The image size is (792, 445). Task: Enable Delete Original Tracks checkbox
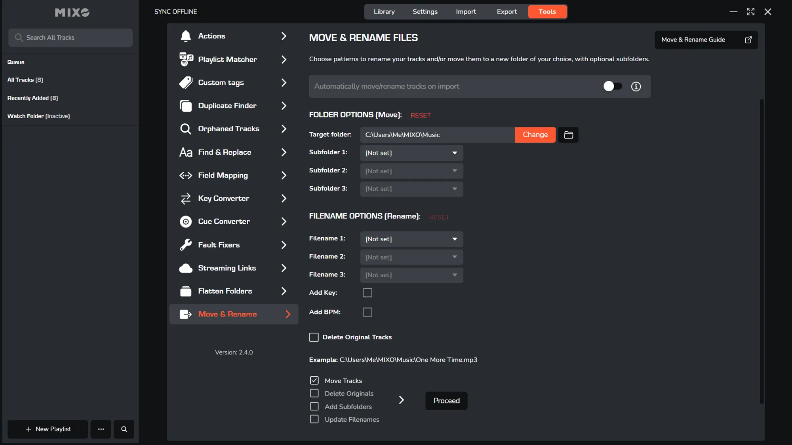click(314, 337)
